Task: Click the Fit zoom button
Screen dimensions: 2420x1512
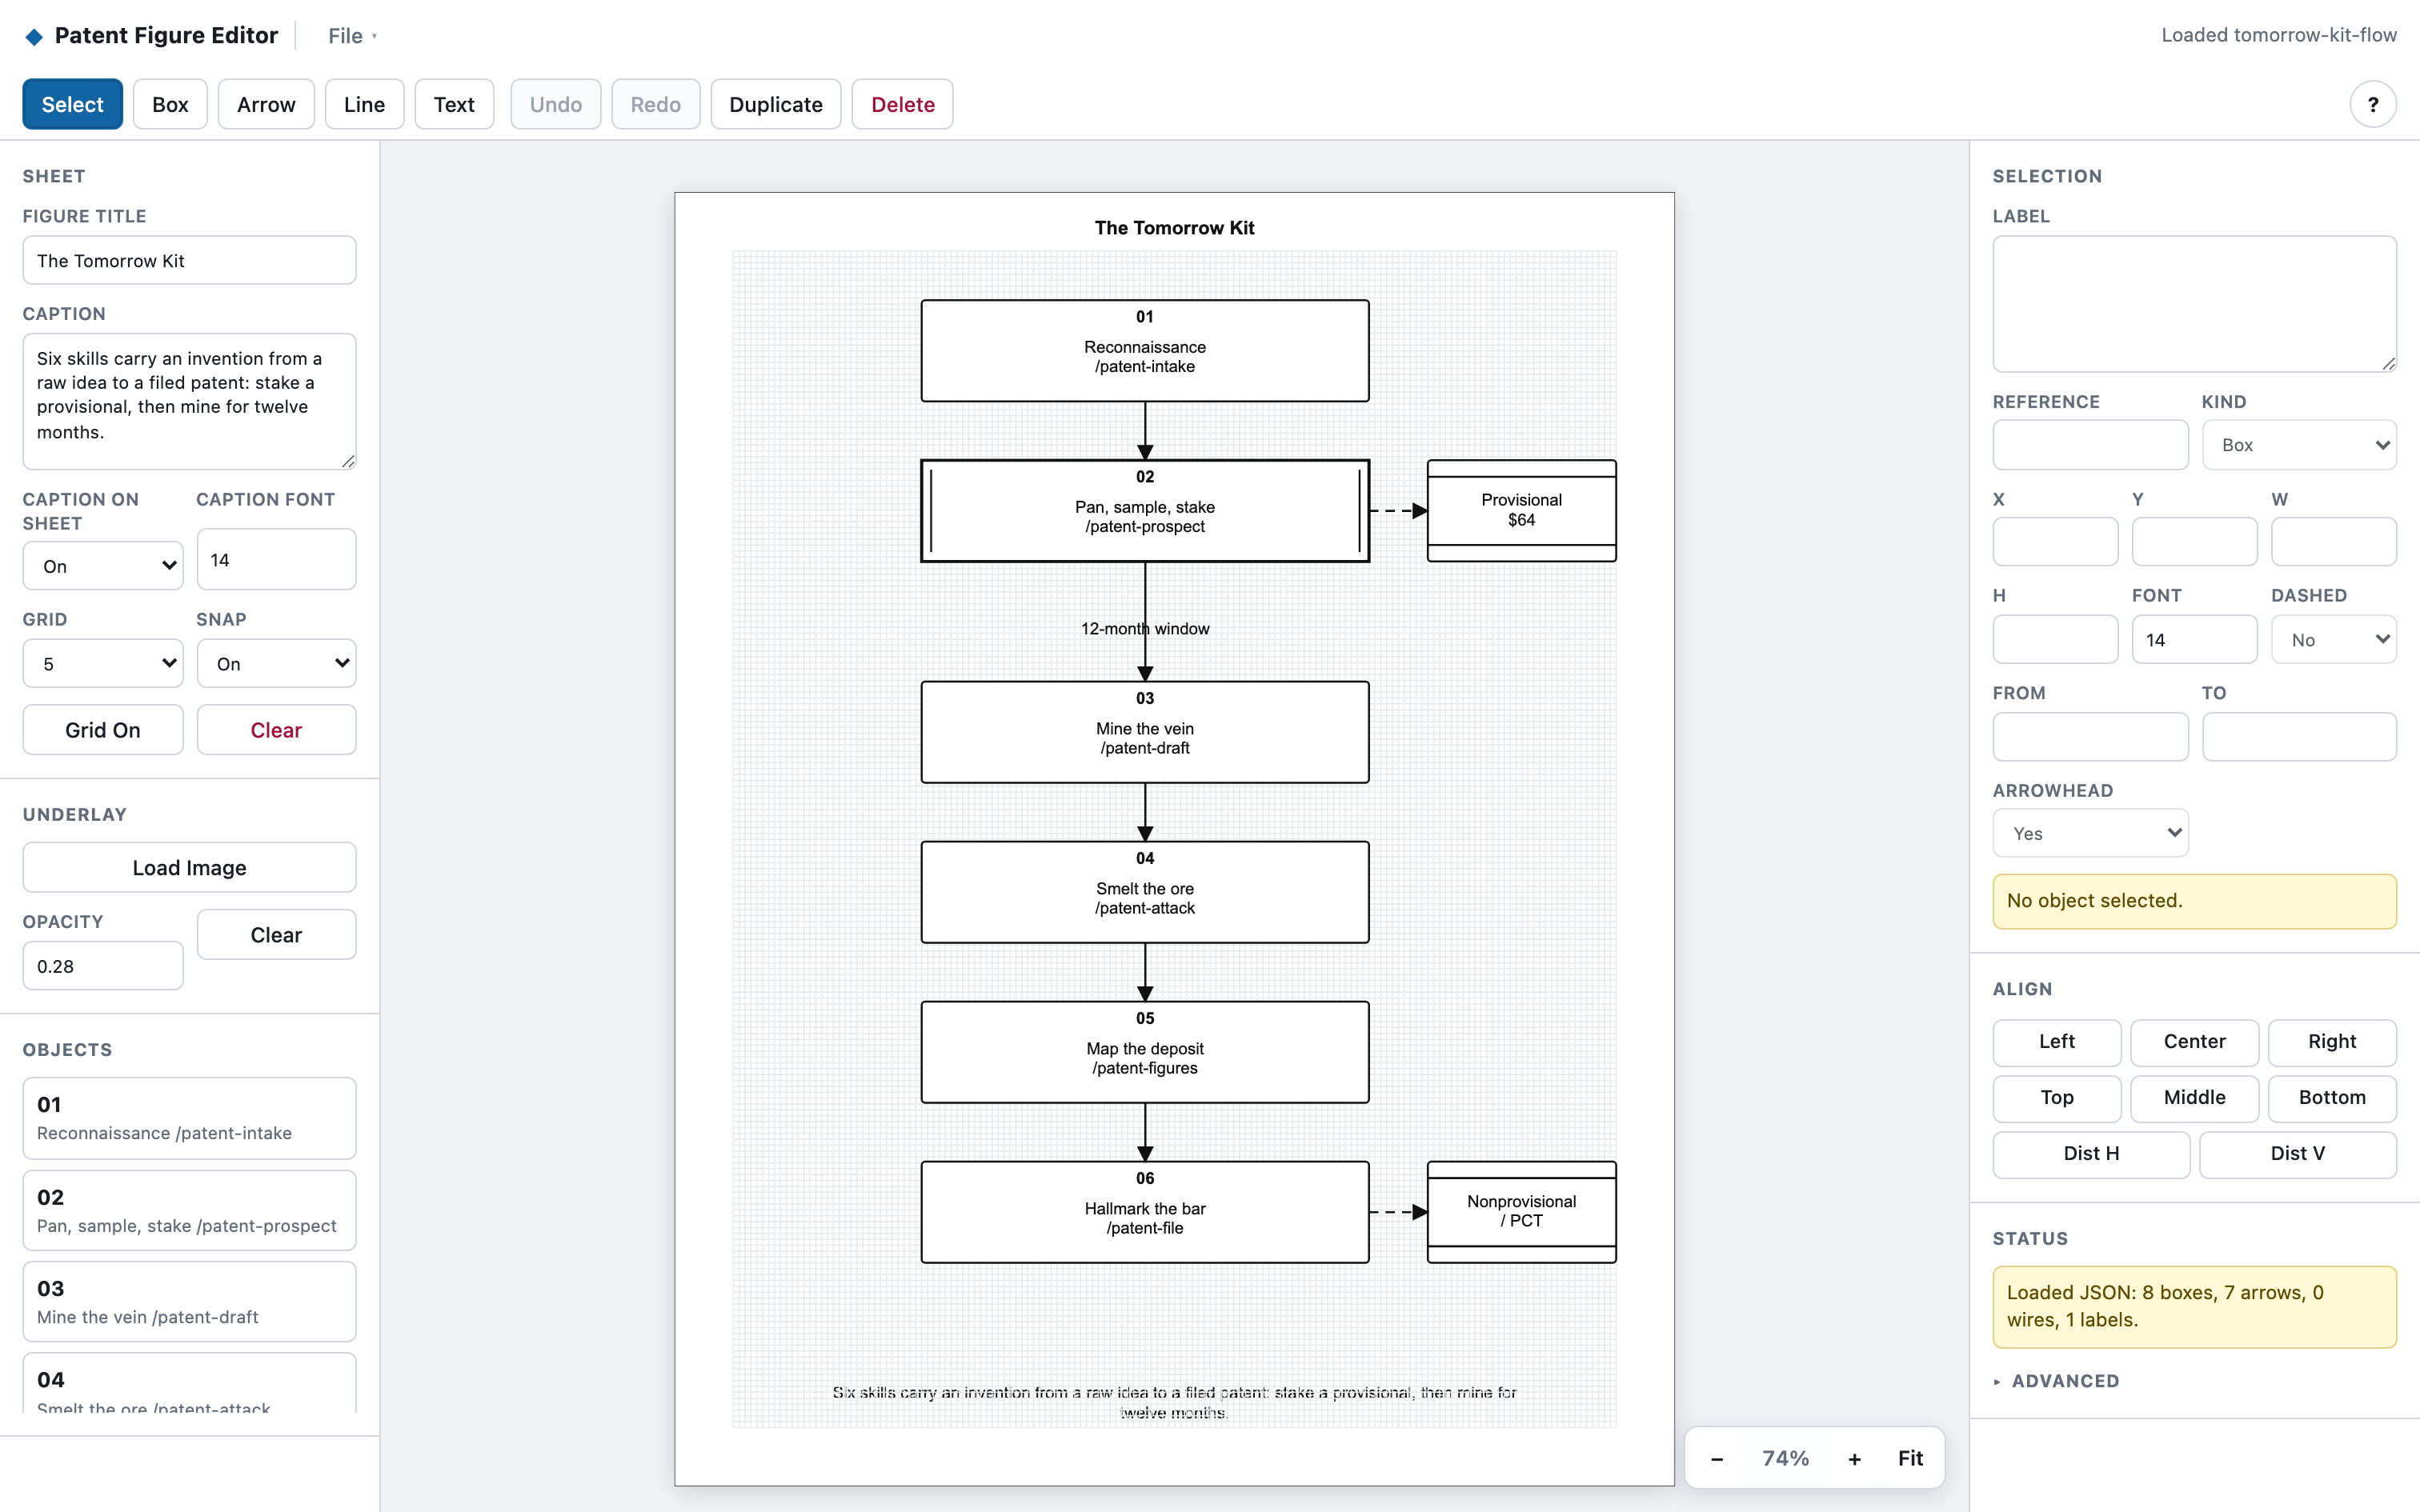Action: 1910,1458
